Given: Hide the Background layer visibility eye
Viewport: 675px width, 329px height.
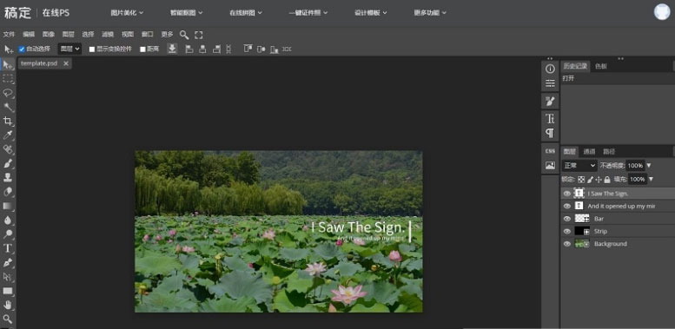Looking at the screenshot, I should (567, 244).
